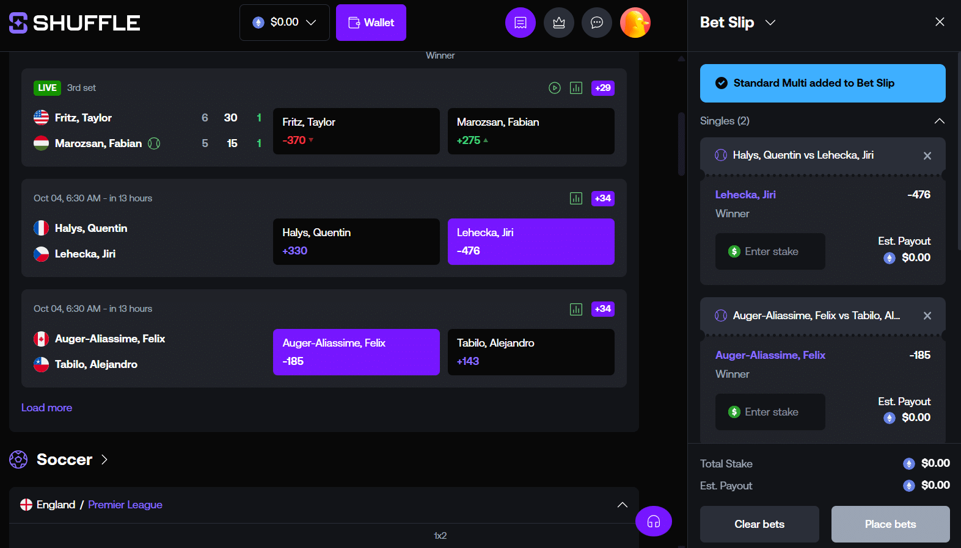Click tennis icon in Halys bet slip header
The width and height of the screenshot is (961, 548).
tap(721, 155)
